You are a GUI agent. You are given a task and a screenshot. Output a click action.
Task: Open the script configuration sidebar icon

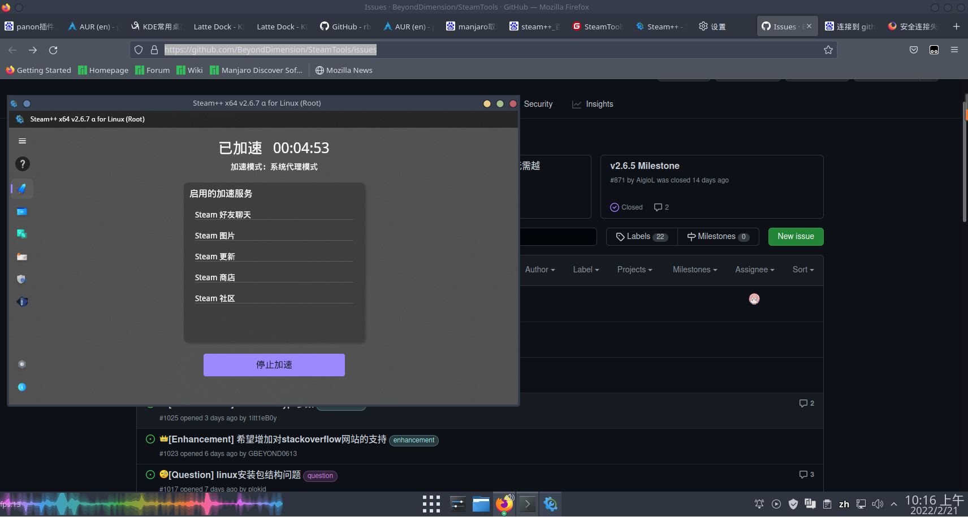tap(22, 211)
